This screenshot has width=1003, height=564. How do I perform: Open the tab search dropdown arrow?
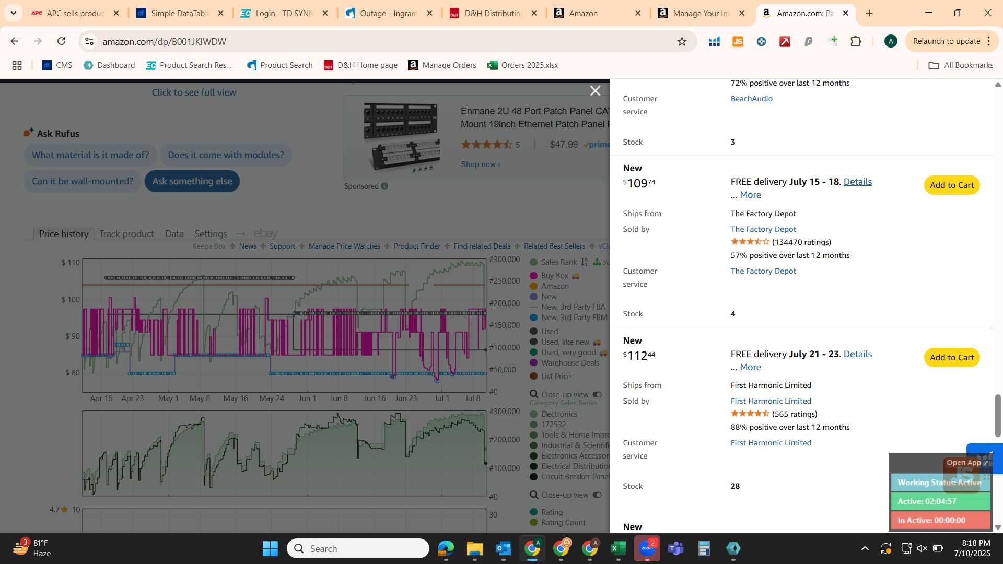(13, 13)
